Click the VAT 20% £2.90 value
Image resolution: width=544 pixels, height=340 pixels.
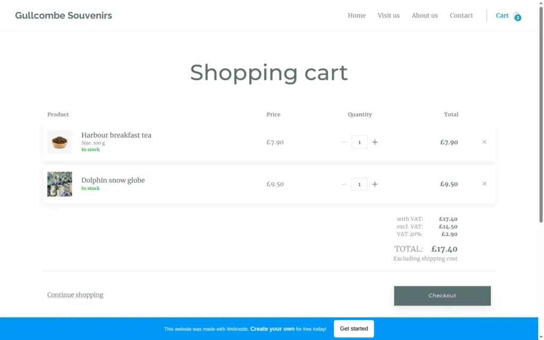(x=449, y=234)
